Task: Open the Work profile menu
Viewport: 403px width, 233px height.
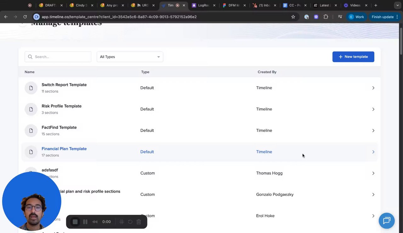Action: tap(356, 17)
